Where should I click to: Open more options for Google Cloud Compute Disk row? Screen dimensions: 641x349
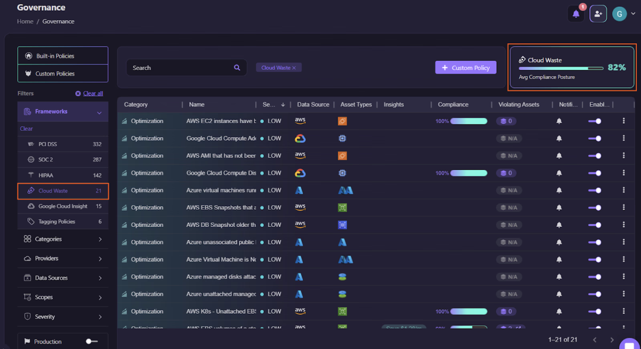(x=623, y=173)
